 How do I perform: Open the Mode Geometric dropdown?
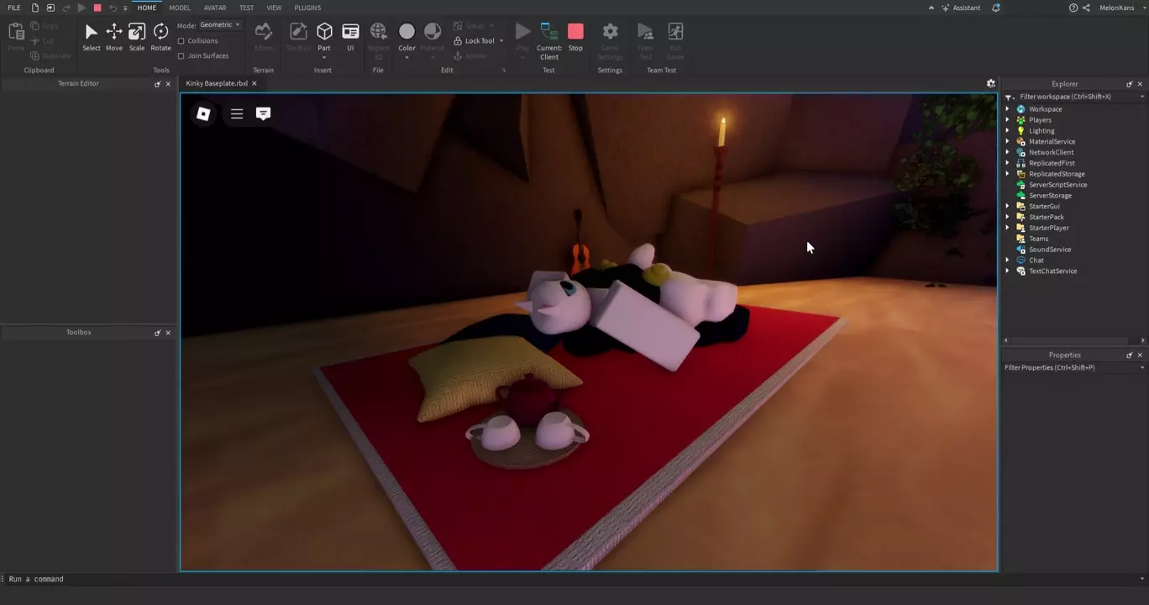pyautogui.click(x=220, y=25)
